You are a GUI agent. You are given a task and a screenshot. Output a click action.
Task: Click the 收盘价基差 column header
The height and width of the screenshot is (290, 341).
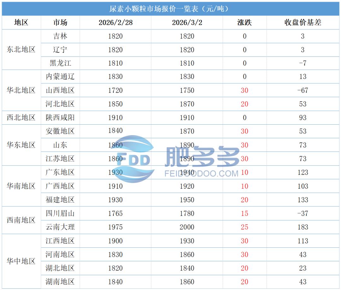click(302, 22)
